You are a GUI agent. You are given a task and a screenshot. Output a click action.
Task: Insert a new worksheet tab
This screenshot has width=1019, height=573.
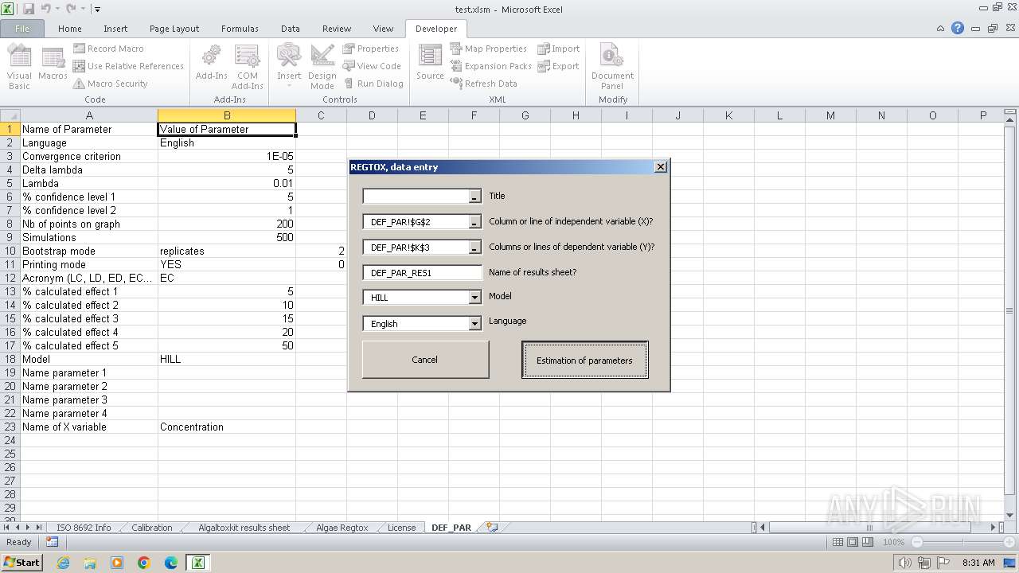(x=492, y=528)
